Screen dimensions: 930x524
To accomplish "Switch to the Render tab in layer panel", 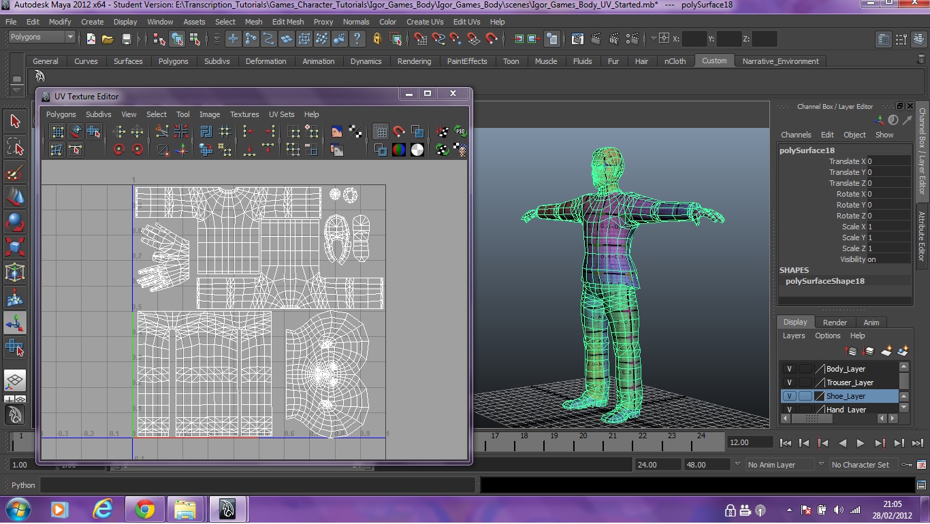I will coord(835,322).
